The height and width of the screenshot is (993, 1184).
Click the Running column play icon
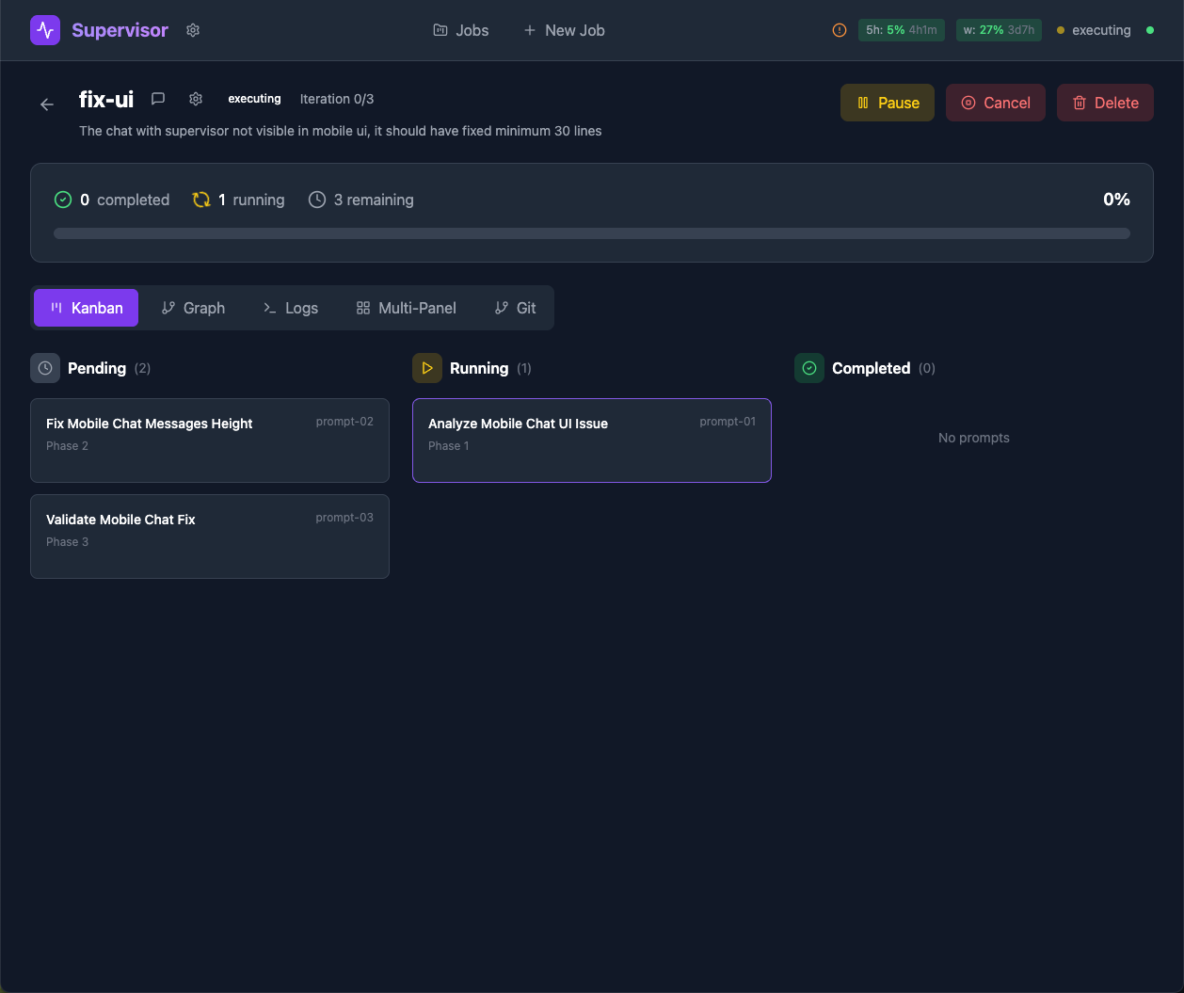[427, 368]
